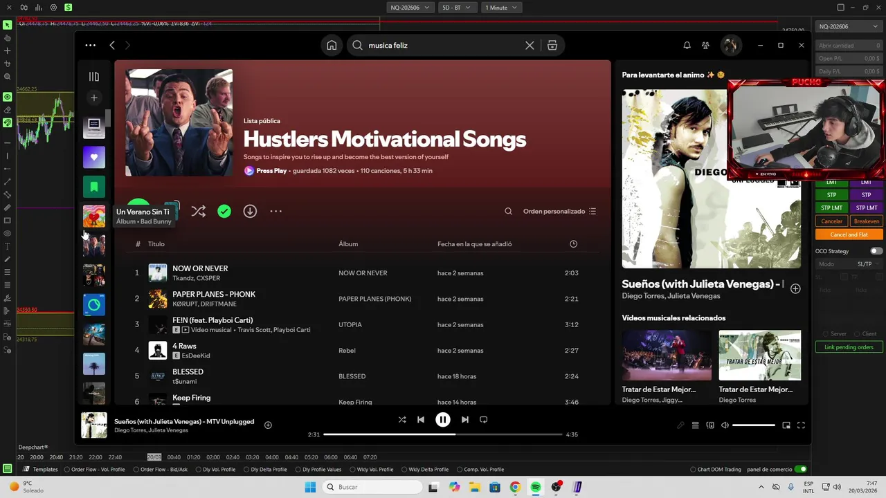Open Connect to a device
886x498 pixels.
(710, 425)
